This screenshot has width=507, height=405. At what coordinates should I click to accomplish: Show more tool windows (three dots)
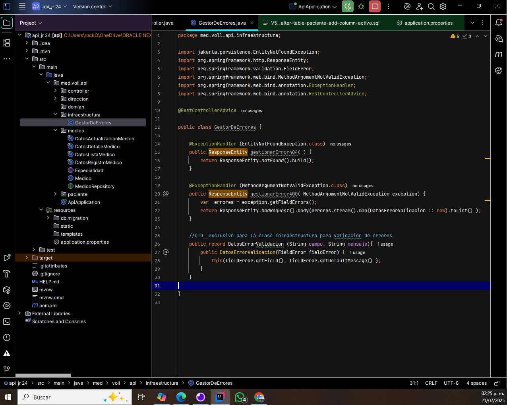(7, 59)
